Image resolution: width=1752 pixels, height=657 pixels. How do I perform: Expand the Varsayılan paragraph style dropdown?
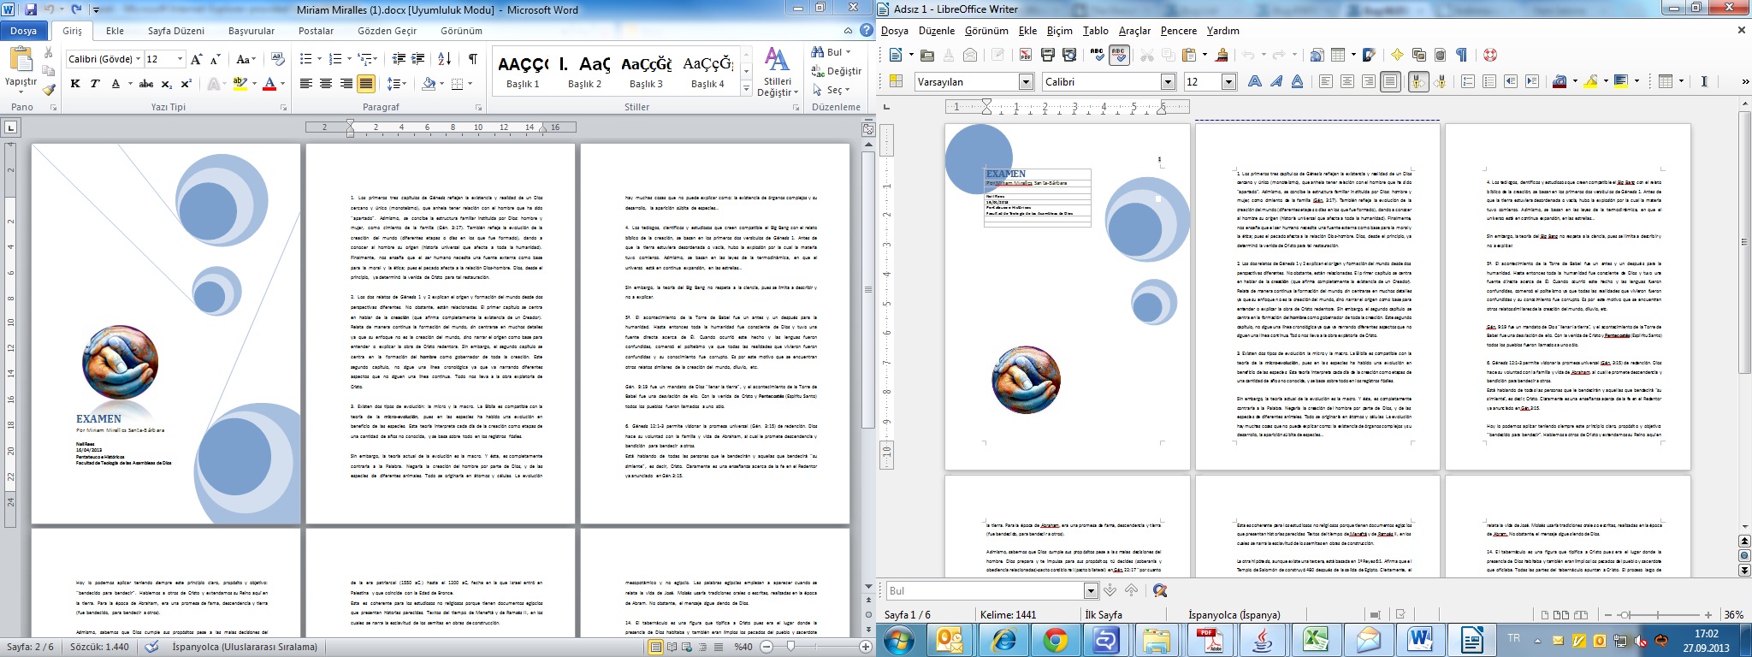[x=1026, y=82]
